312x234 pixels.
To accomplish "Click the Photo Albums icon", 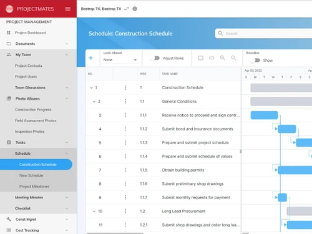I will 9,99.
